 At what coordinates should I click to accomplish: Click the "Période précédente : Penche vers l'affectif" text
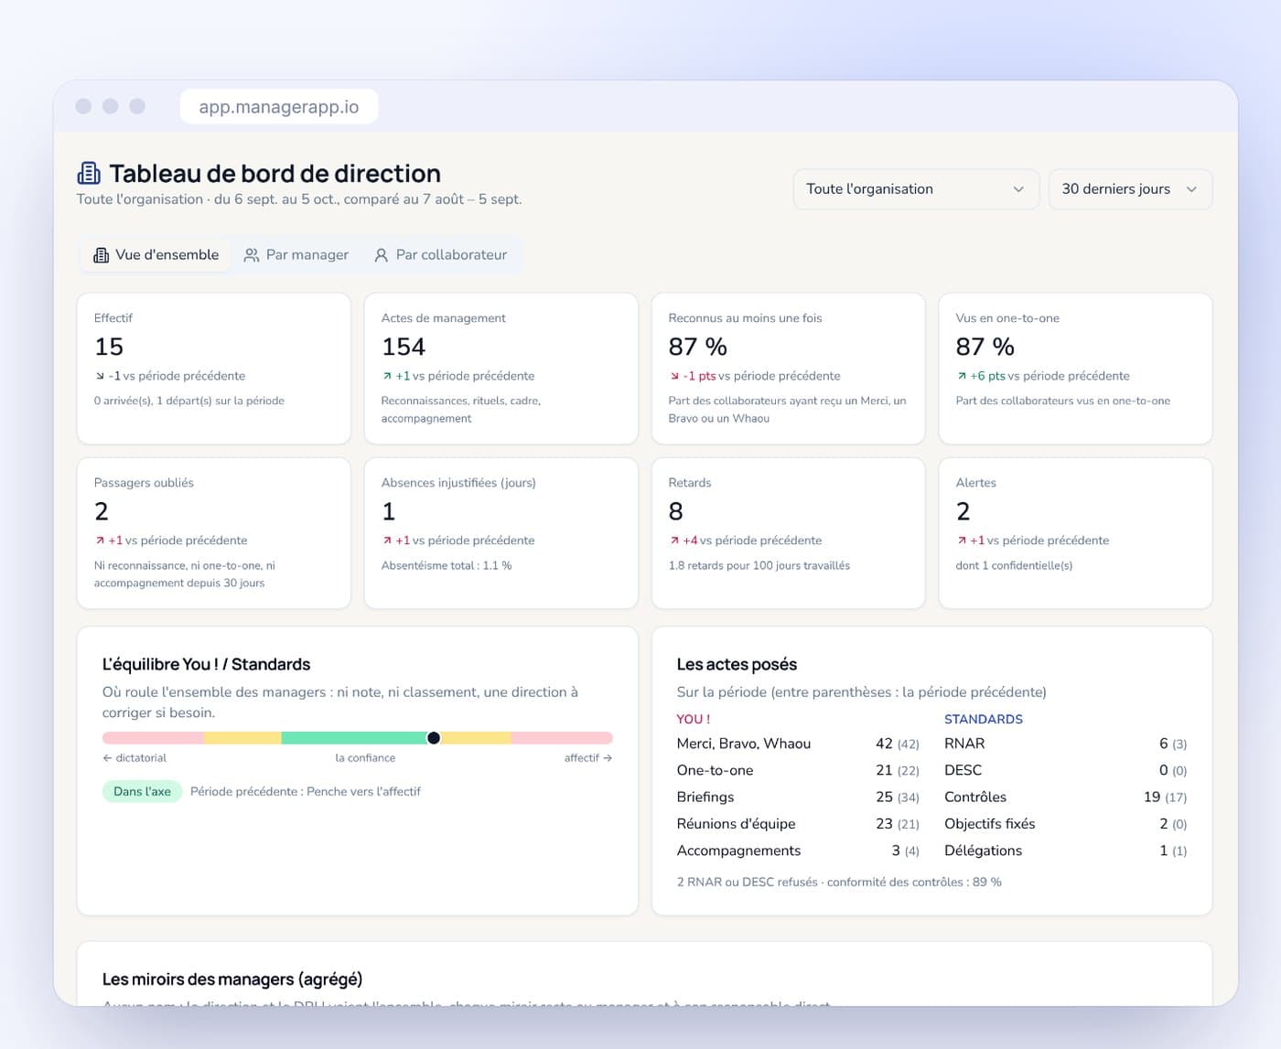[306, 792]
